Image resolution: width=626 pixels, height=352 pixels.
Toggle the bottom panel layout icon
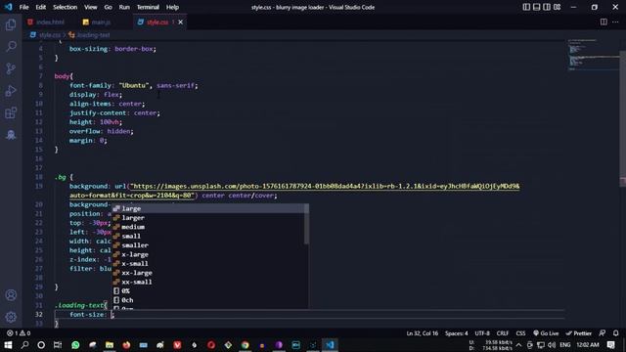point(537,7)
